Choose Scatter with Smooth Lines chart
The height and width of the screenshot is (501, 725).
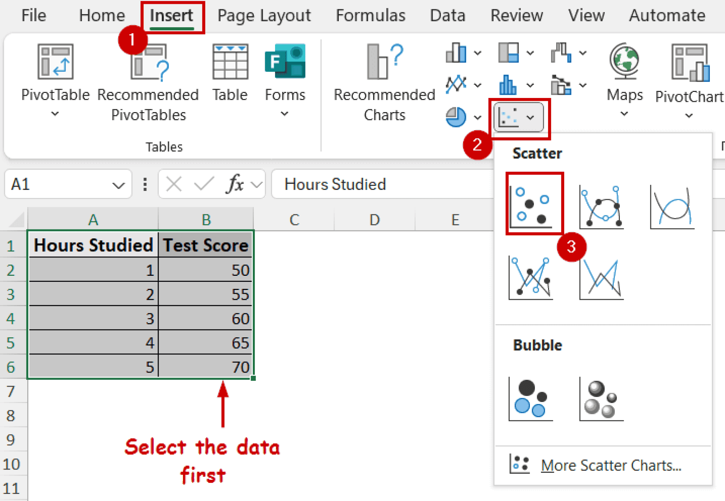(x=672, y=207)
